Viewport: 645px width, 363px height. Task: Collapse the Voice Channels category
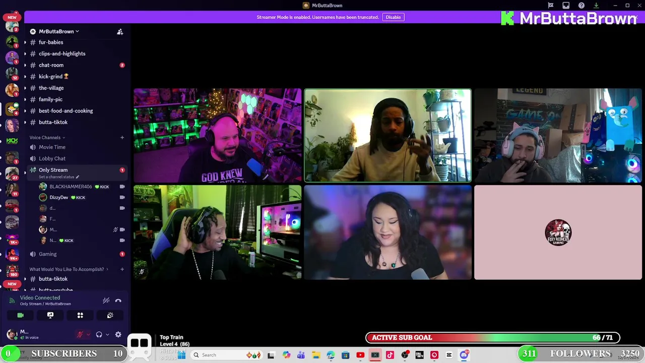(47, 138)
